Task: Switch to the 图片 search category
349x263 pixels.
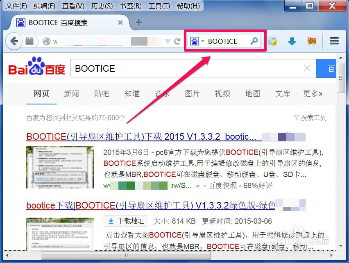Action: tap(192, 94)
